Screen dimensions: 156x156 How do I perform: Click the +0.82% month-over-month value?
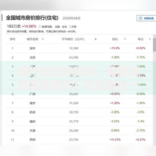140,48
